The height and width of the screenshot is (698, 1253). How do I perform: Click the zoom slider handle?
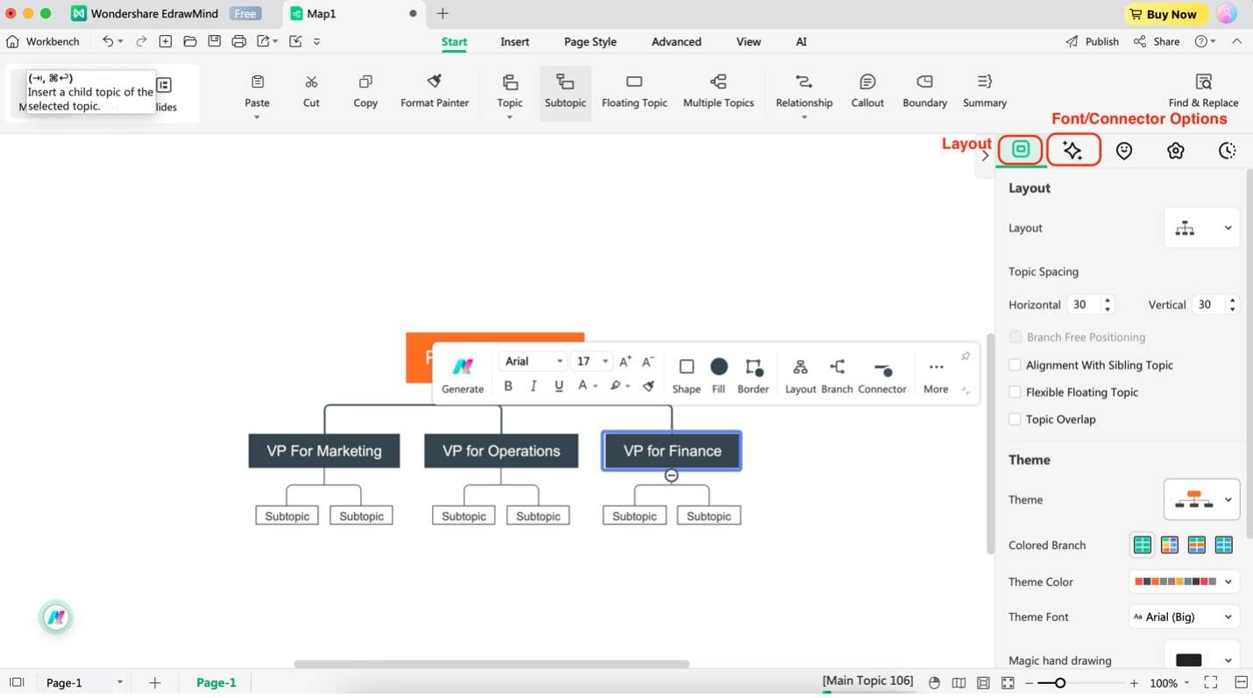pyautogui.click(x=1059, y=683)
